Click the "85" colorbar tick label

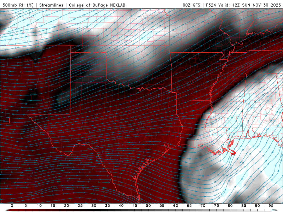(244, 206)
